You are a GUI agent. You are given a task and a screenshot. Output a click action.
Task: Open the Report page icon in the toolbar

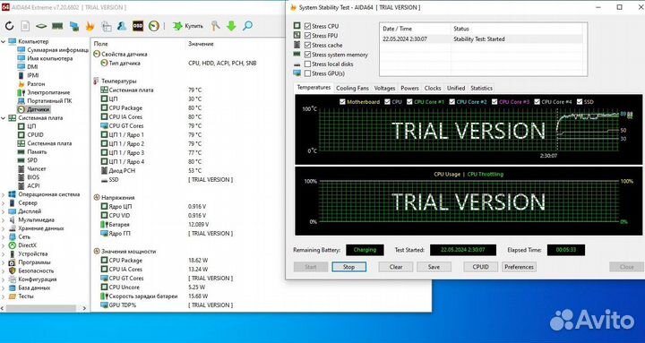(25, 26)
